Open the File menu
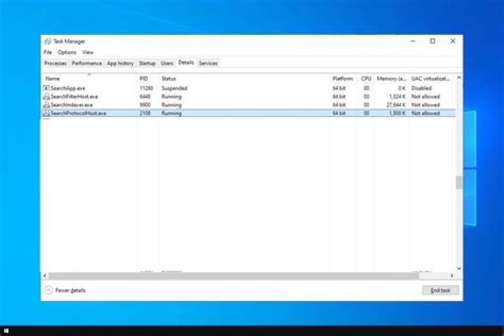The image size is (504, 336). click(x=48, y=52)
